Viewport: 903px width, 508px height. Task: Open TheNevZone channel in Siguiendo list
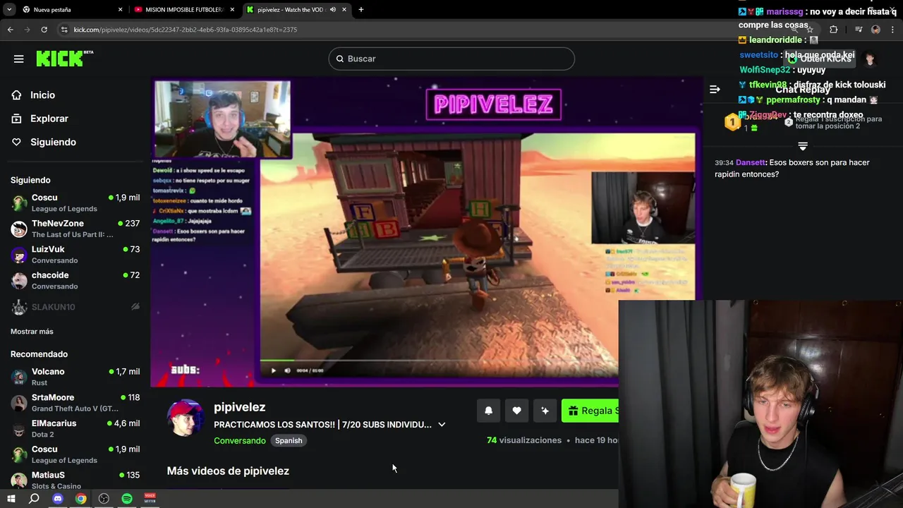point(75,229)
